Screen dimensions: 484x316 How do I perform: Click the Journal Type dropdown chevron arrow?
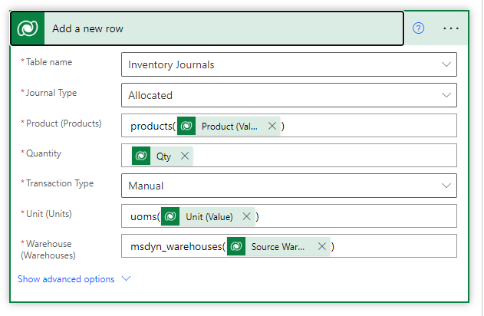point(446,95)
